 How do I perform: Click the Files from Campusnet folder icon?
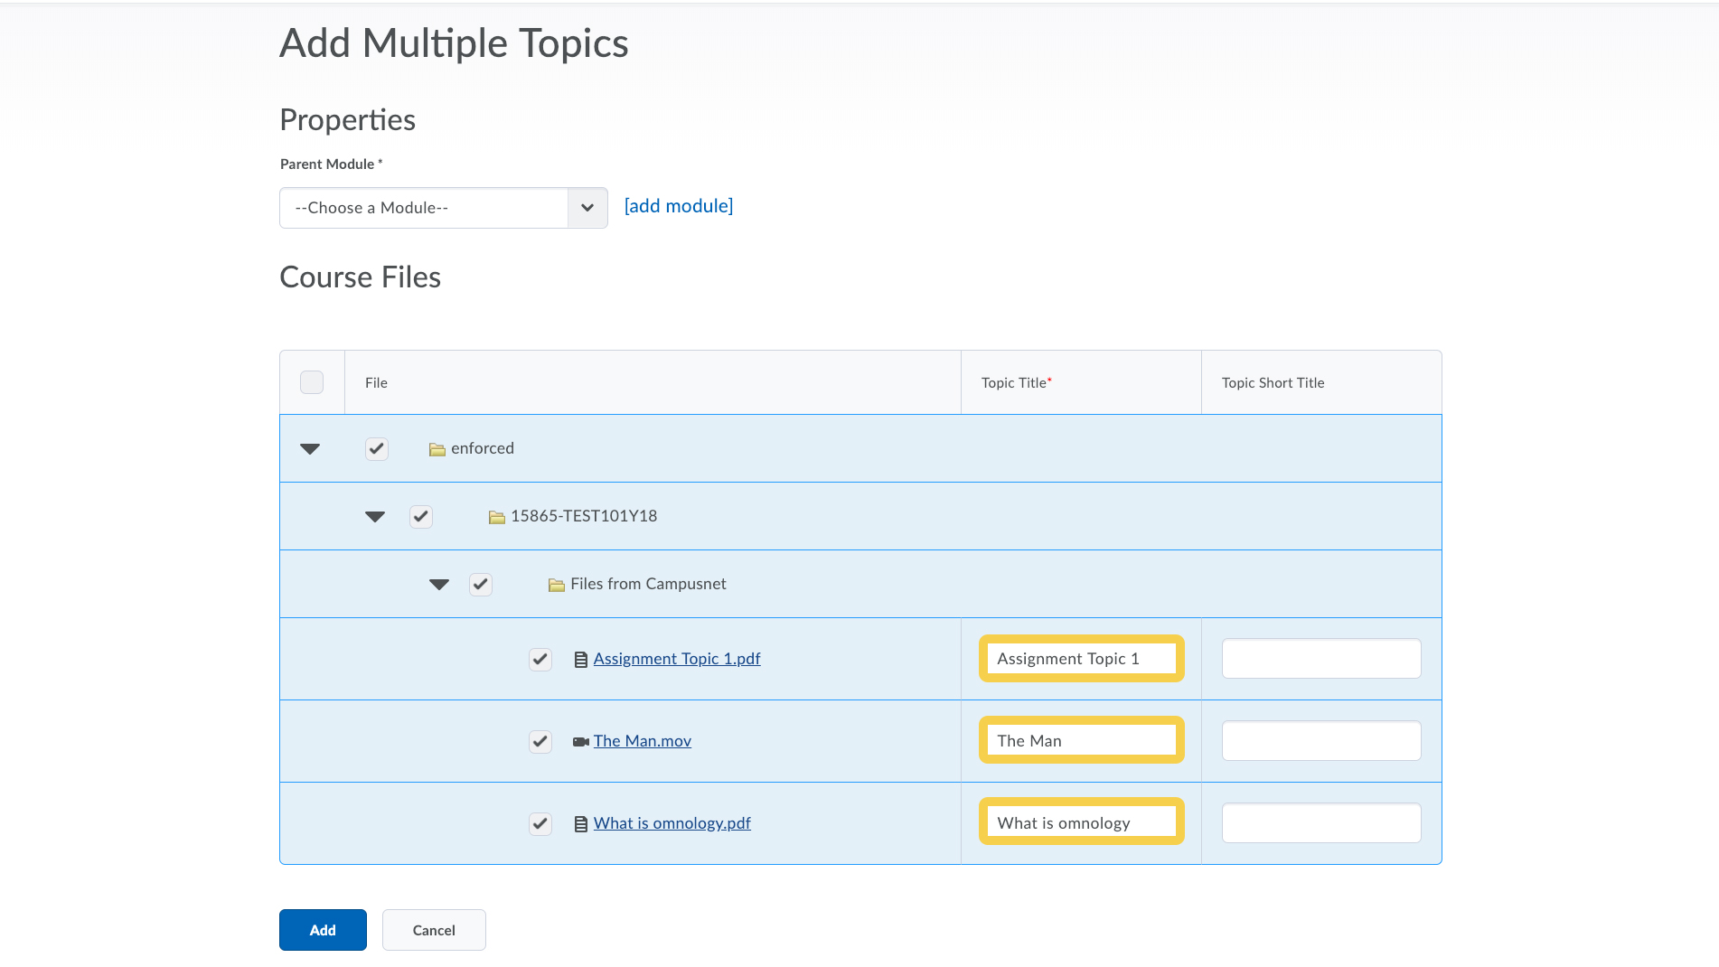(x=556, y=585)
